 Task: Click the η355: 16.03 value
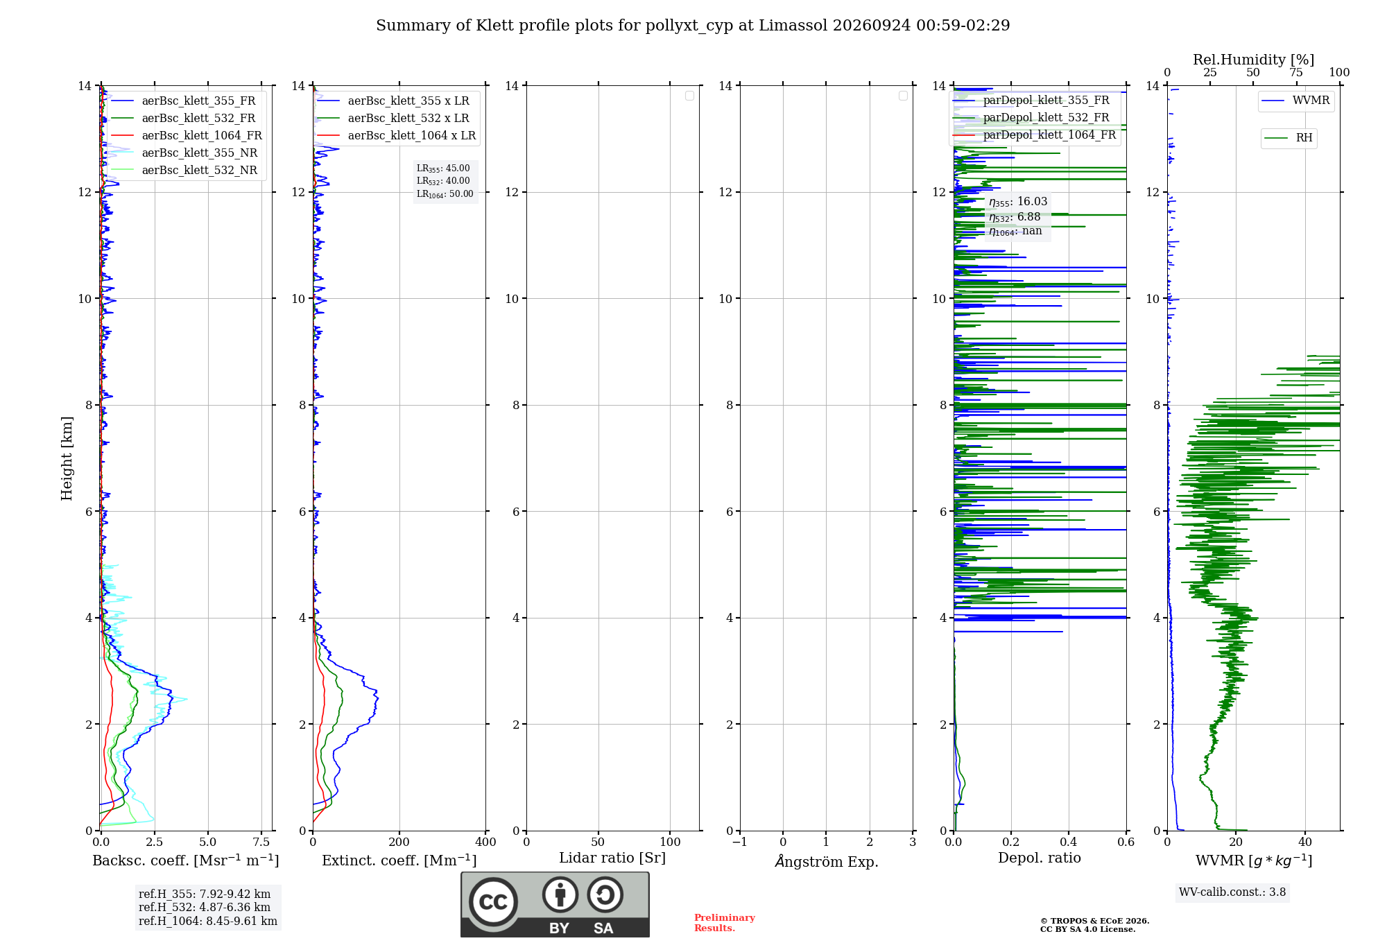click(x=1018, y=202)
